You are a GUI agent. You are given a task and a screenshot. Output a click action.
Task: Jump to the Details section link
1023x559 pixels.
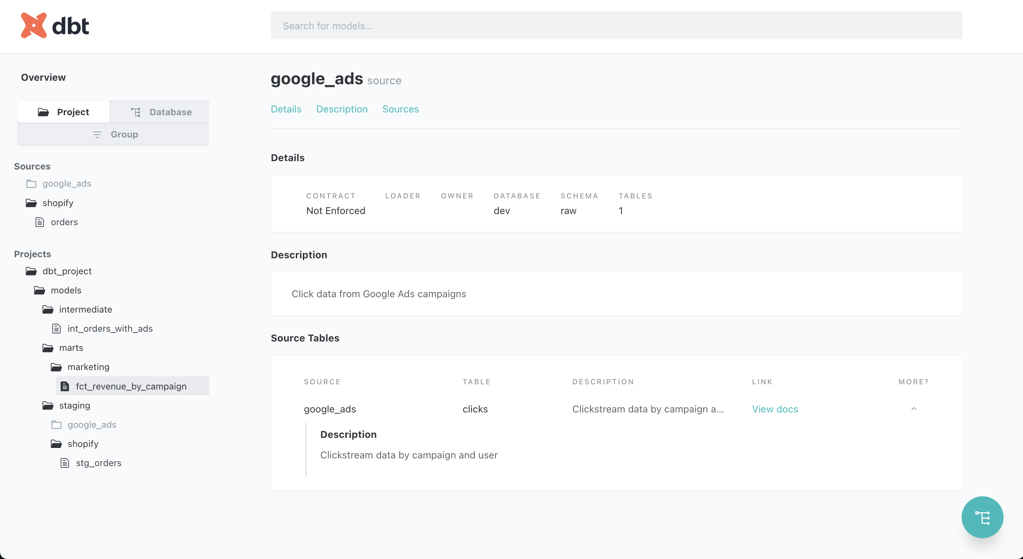(286, 109)
